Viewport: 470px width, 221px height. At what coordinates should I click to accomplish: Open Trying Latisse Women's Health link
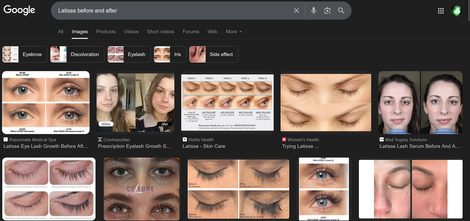[x=300, y=146]
